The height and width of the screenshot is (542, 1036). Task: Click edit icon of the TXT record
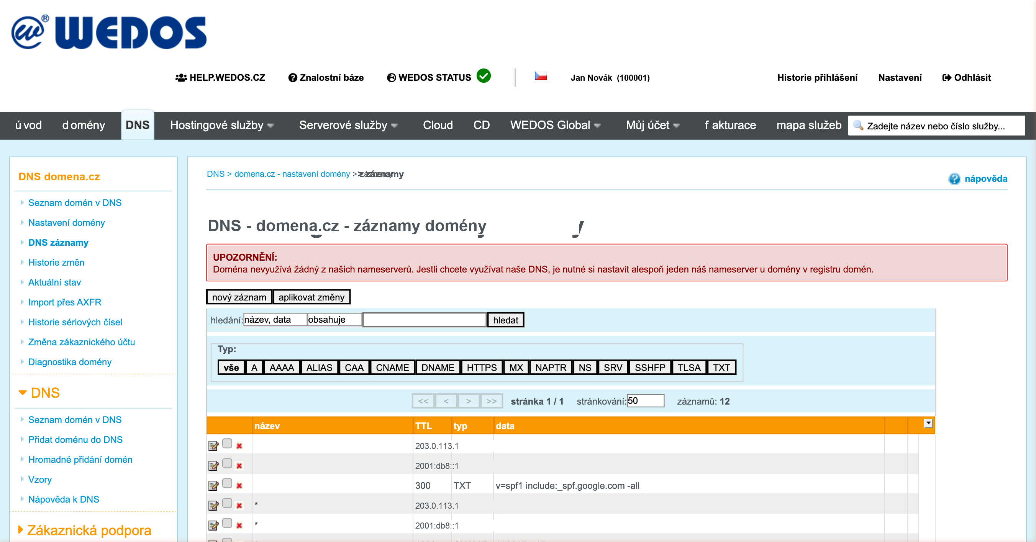[213, 486]
